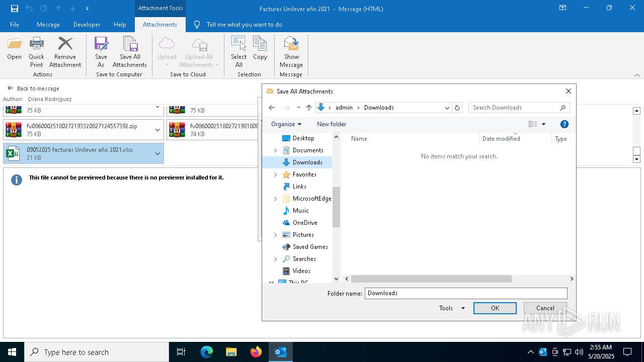Expand the address bar path dropdown
This screenshot has width=644, height=362.
pos(447,108)
